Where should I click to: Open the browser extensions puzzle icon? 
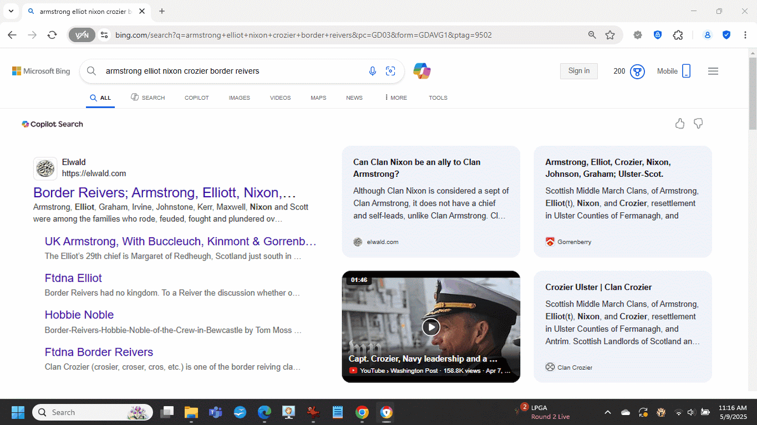(x=678, y=35)
